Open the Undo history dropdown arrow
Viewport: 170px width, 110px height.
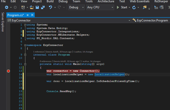(55, 7)
